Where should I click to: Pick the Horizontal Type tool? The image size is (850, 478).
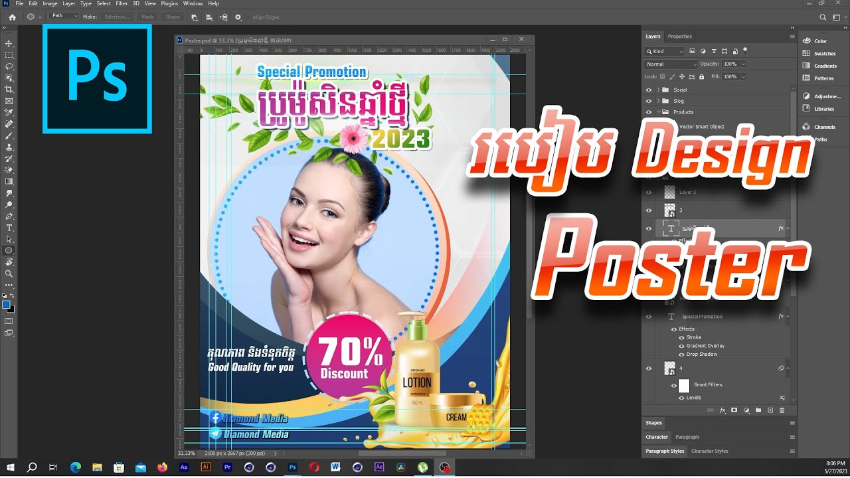(9, 228)
